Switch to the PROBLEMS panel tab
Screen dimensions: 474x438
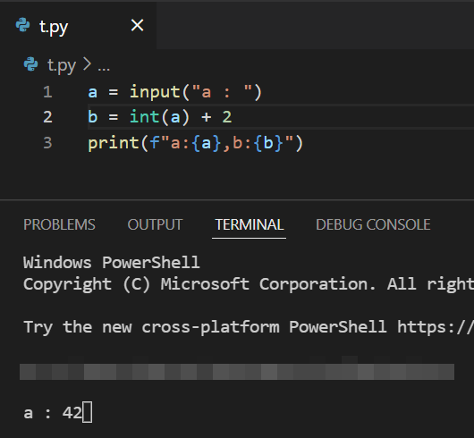[x=59, y=224]
